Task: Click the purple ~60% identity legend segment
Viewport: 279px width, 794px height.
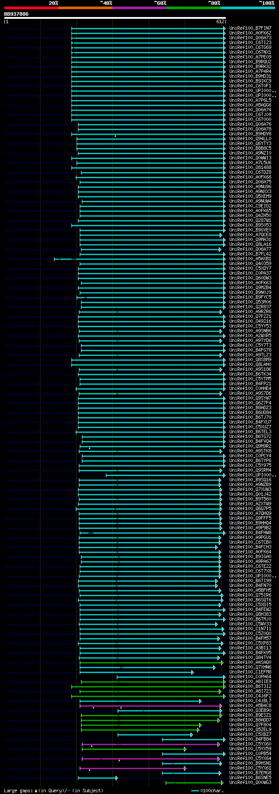Action: coord(139,8)
